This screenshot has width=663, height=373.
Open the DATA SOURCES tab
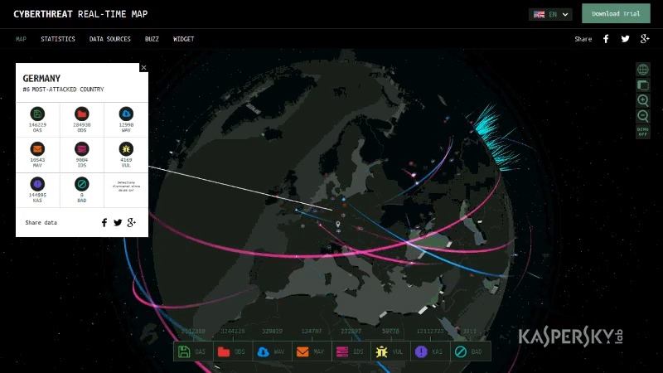(110, 39)
